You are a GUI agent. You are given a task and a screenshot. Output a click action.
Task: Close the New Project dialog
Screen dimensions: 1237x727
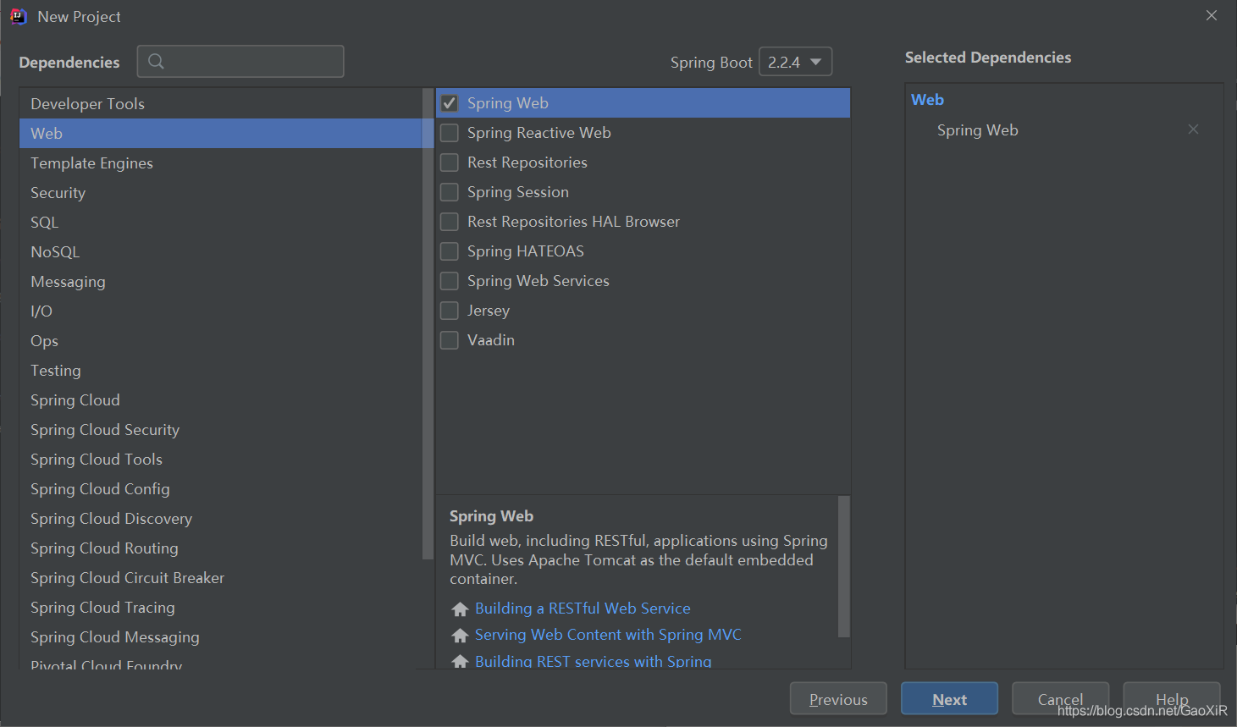(x=1212, y=15)
